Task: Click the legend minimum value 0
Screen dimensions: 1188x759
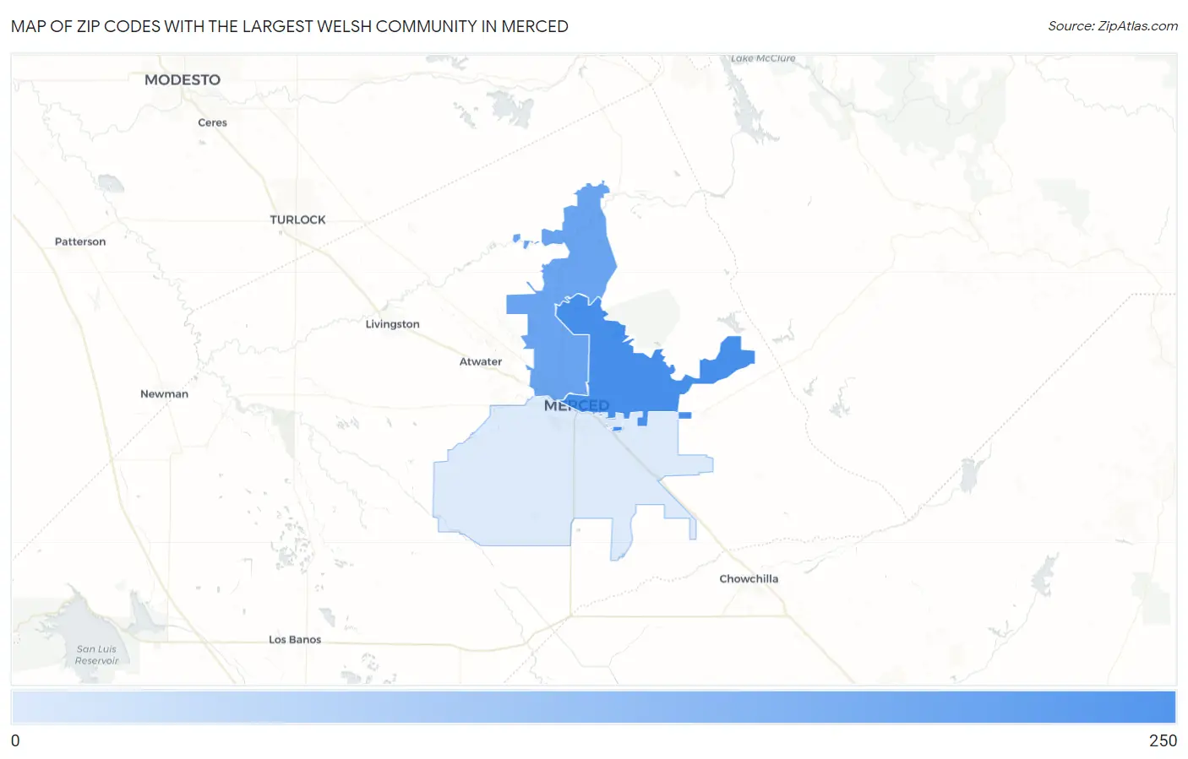Action: (15, 740)
